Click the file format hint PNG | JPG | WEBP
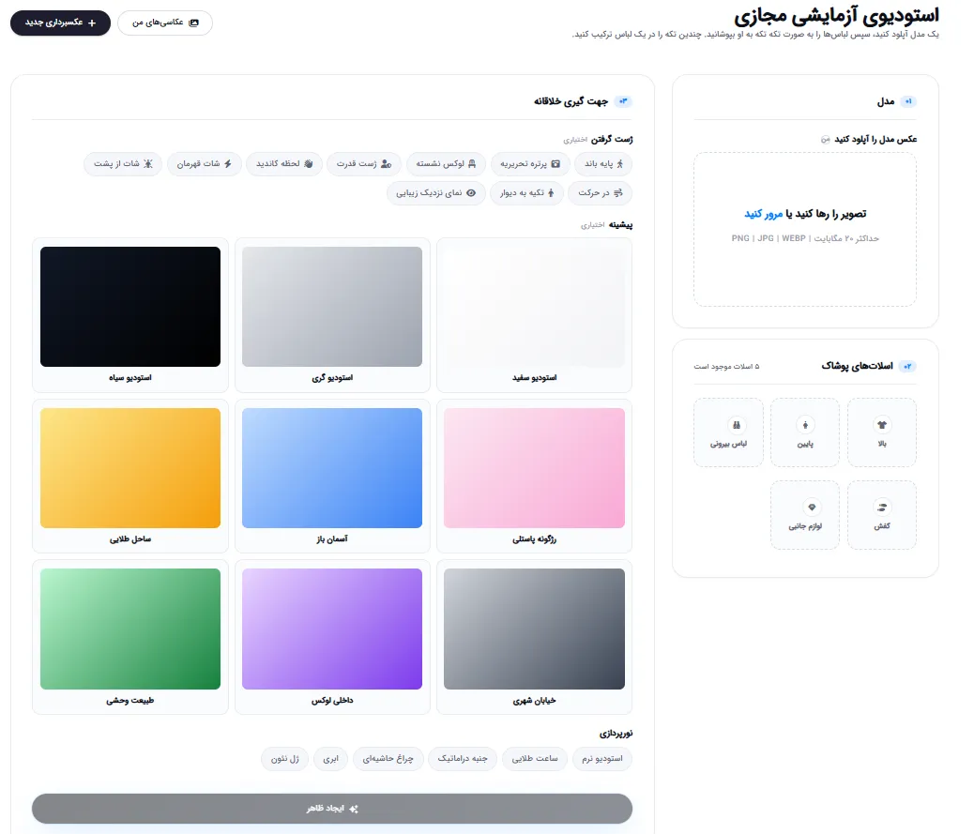The height and width of the screenshot is (834, 974). point(769,238)
